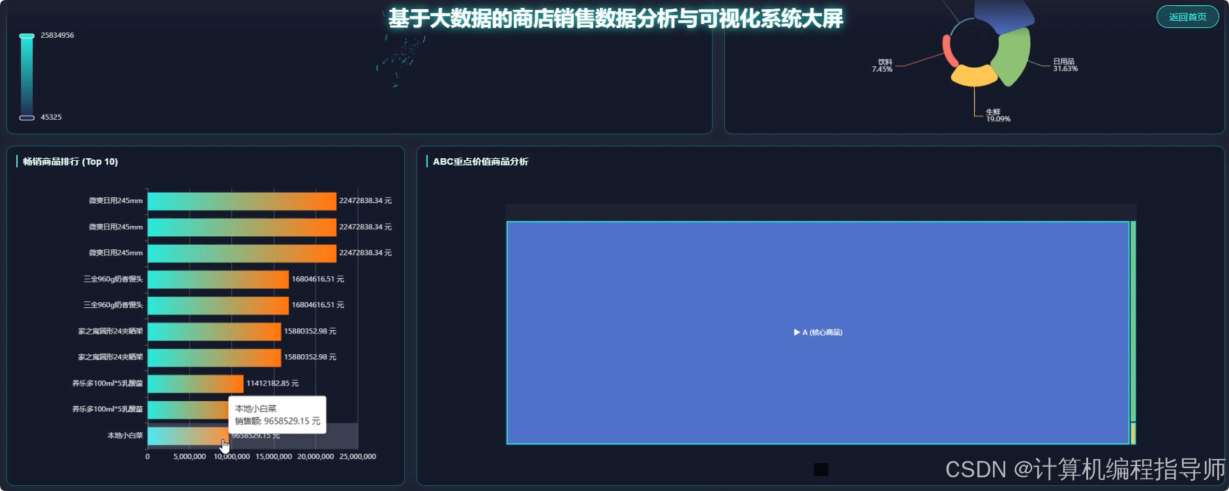
Task: Click the 生鲜 19.09% pie label
Action: tap(998, 115)
